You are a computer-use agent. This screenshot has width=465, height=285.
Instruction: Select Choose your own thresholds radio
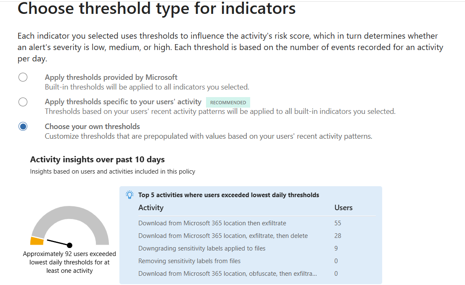tap(23, 127)
